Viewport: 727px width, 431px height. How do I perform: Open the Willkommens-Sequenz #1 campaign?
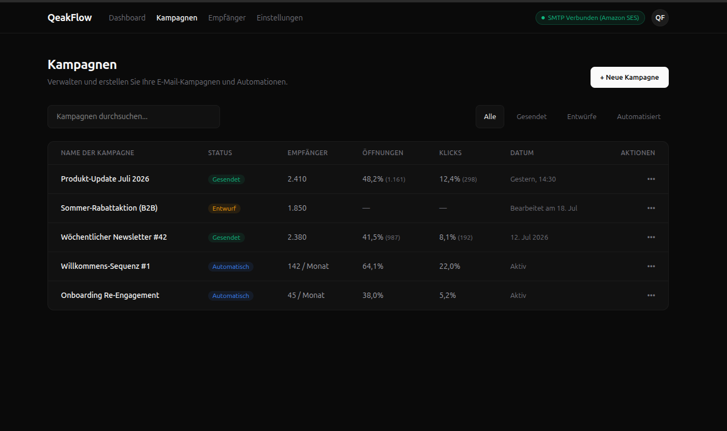[x=106, y=266]
